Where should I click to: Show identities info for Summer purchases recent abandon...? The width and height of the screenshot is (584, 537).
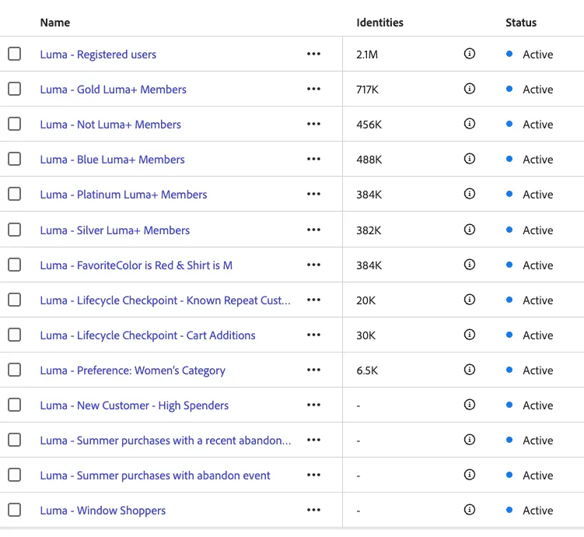(469, 440)
